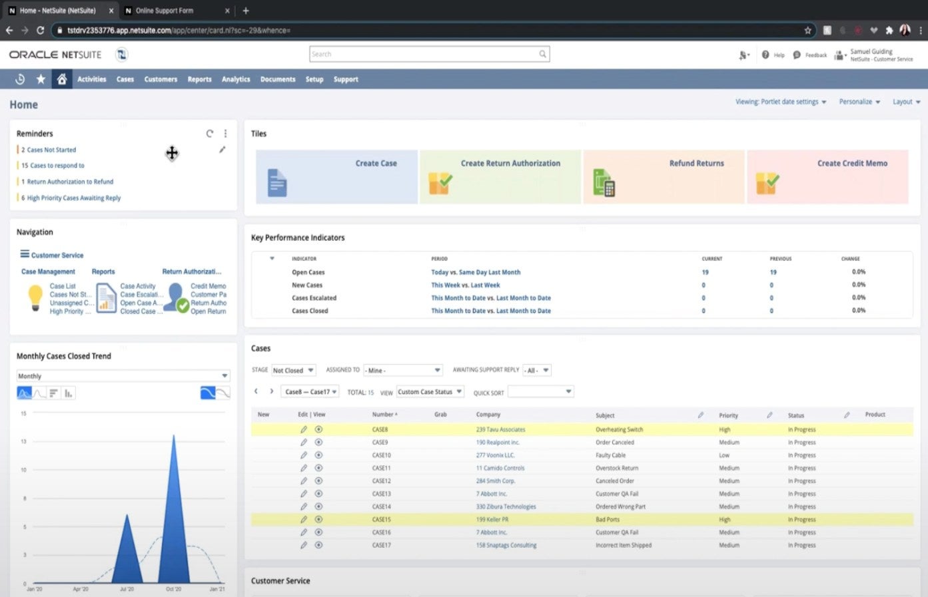Click the Return Authorization person icon
This screenshot has height=597, width=928.
177,298
